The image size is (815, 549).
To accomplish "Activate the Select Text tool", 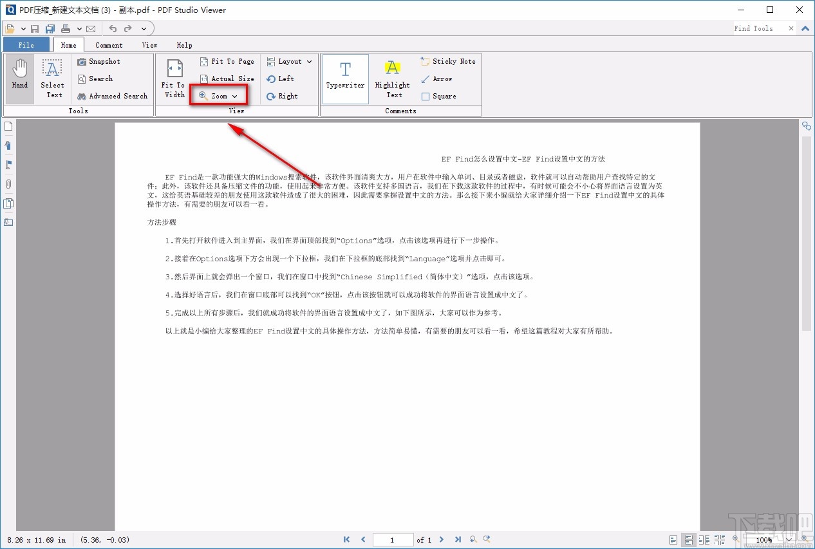I will (52, 79).
